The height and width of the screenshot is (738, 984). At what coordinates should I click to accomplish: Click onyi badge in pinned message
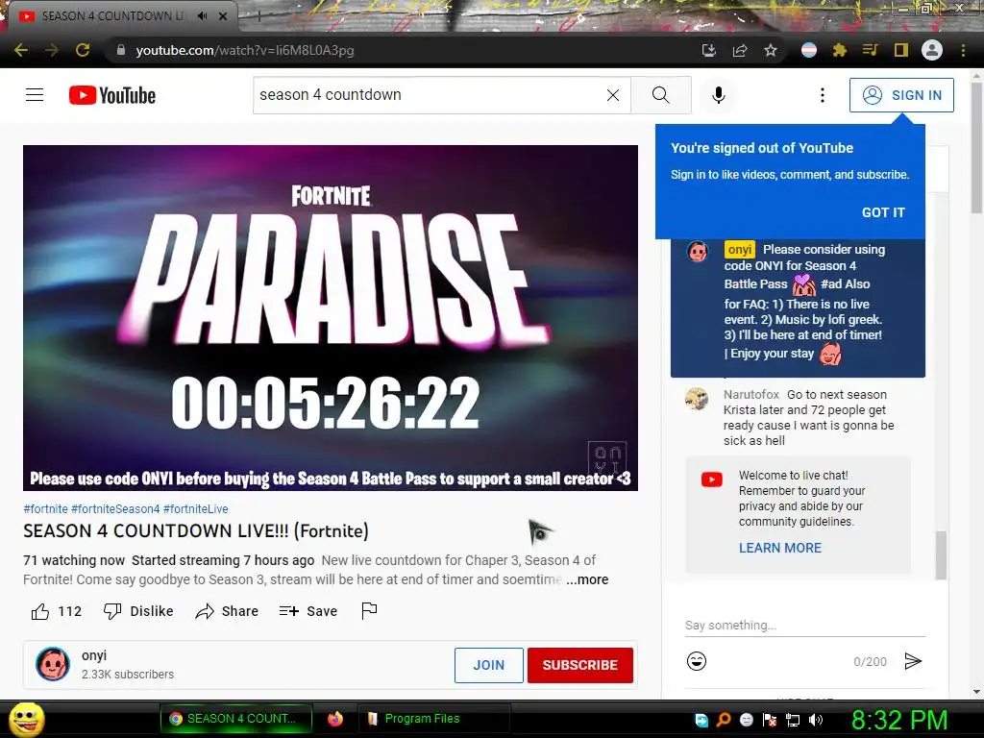739,249
